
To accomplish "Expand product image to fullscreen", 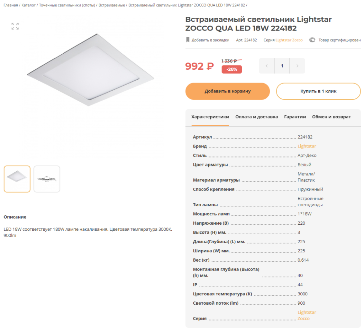I will point(15,26).
